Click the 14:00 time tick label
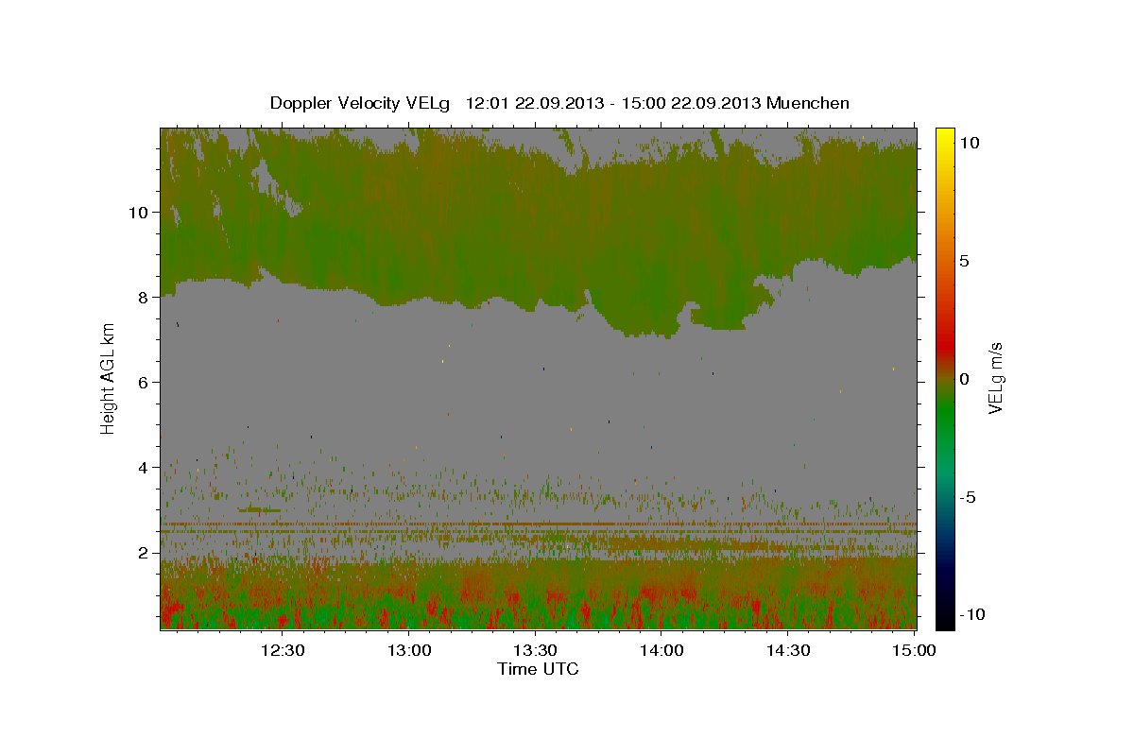Image resolution: width=1134 pixels, height=756 pixels. 661,650
